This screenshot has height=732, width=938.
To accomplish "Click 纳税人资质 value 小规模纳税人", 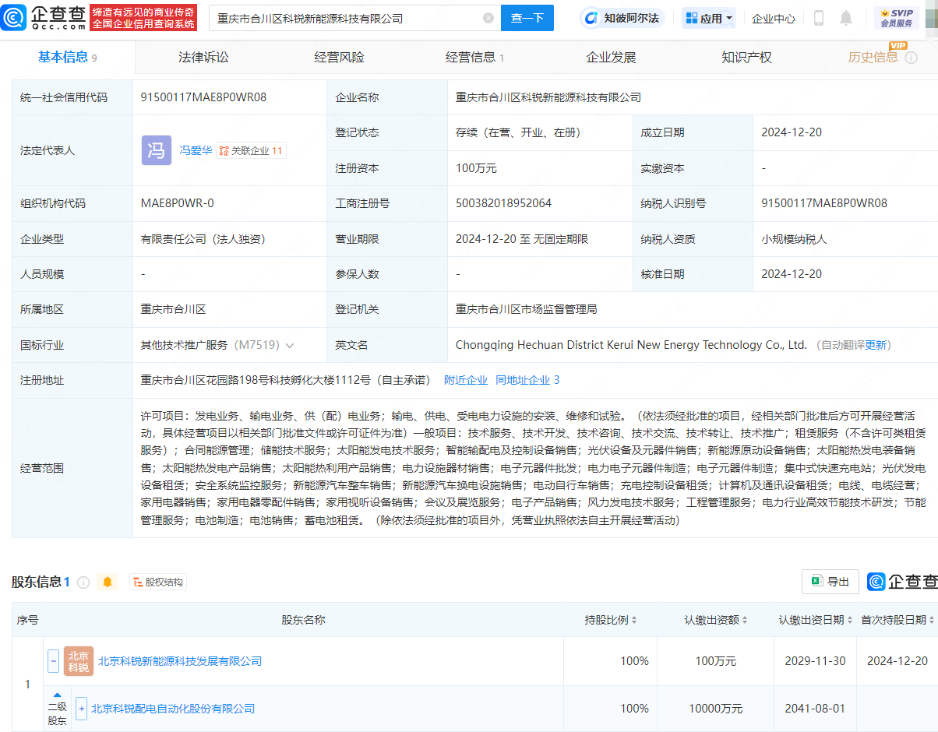I will [794, 239].
